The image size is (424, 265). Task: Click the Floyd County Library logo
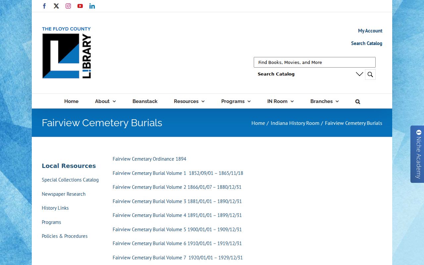[x=67, y=53]
